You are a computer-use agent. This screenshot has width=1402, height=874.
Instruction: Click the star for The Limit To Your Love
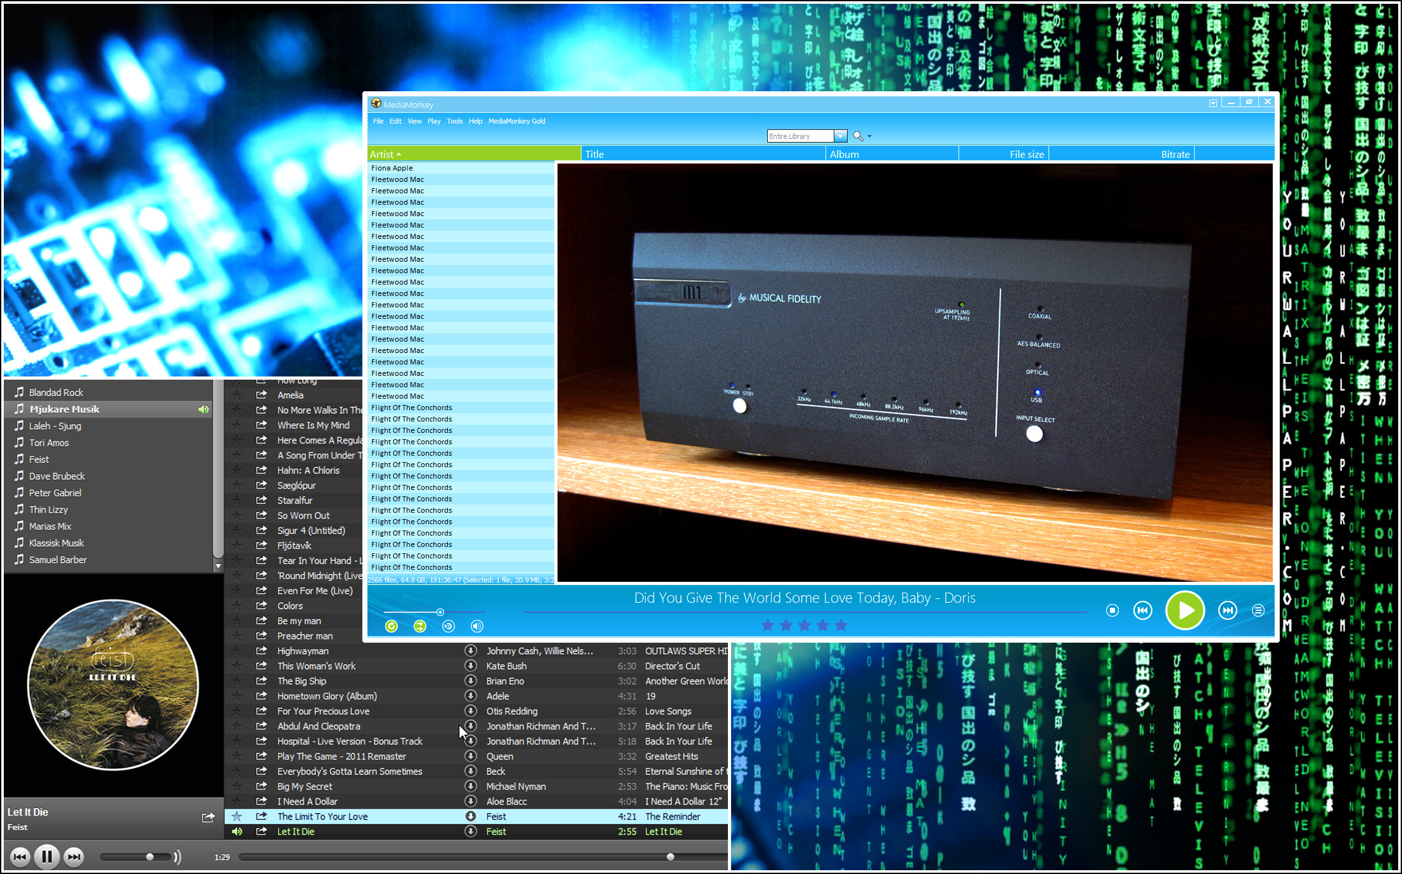click(237, 816)
